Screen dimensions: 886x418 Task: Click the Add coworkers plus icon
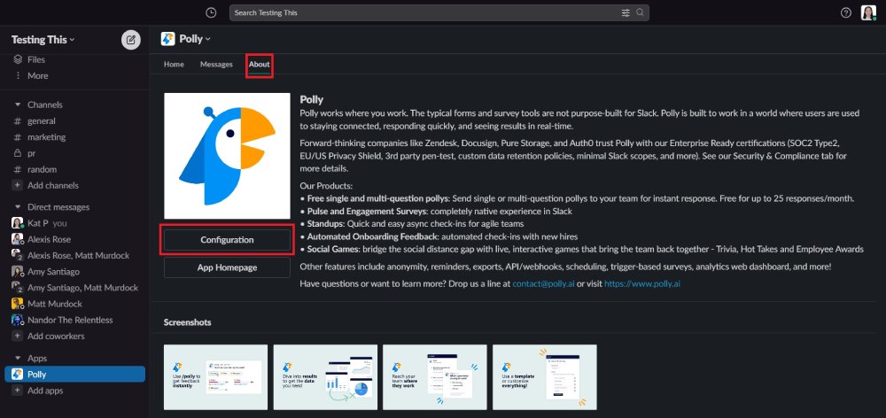click(18, 337)
